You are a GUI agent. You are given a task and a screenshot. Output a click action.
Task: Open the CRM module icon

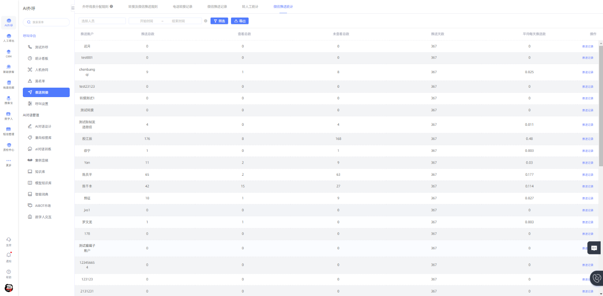click(x=9, y=52)
